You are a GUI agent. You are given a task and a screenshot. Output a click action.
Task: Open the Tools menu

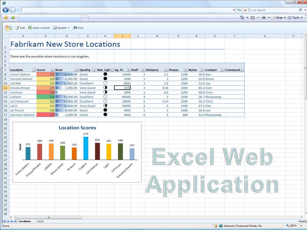click(295, 18)
